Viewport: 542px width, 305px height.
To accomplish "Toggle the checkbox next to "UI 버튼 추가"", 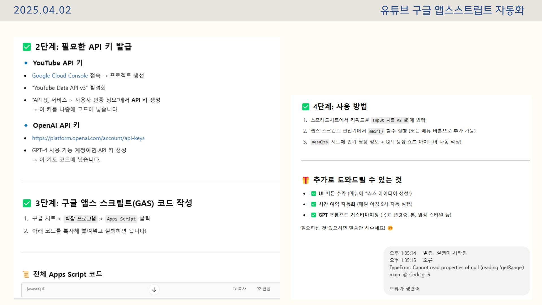I will point(313,194).
